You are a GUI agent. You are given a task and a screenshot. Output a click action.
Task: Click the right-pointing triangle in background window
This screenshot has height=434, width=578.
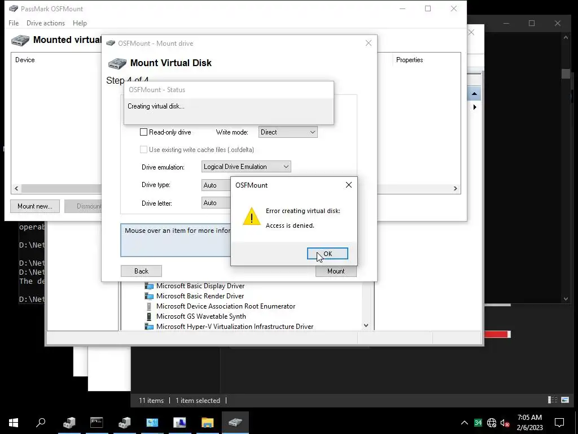(475, 107)
